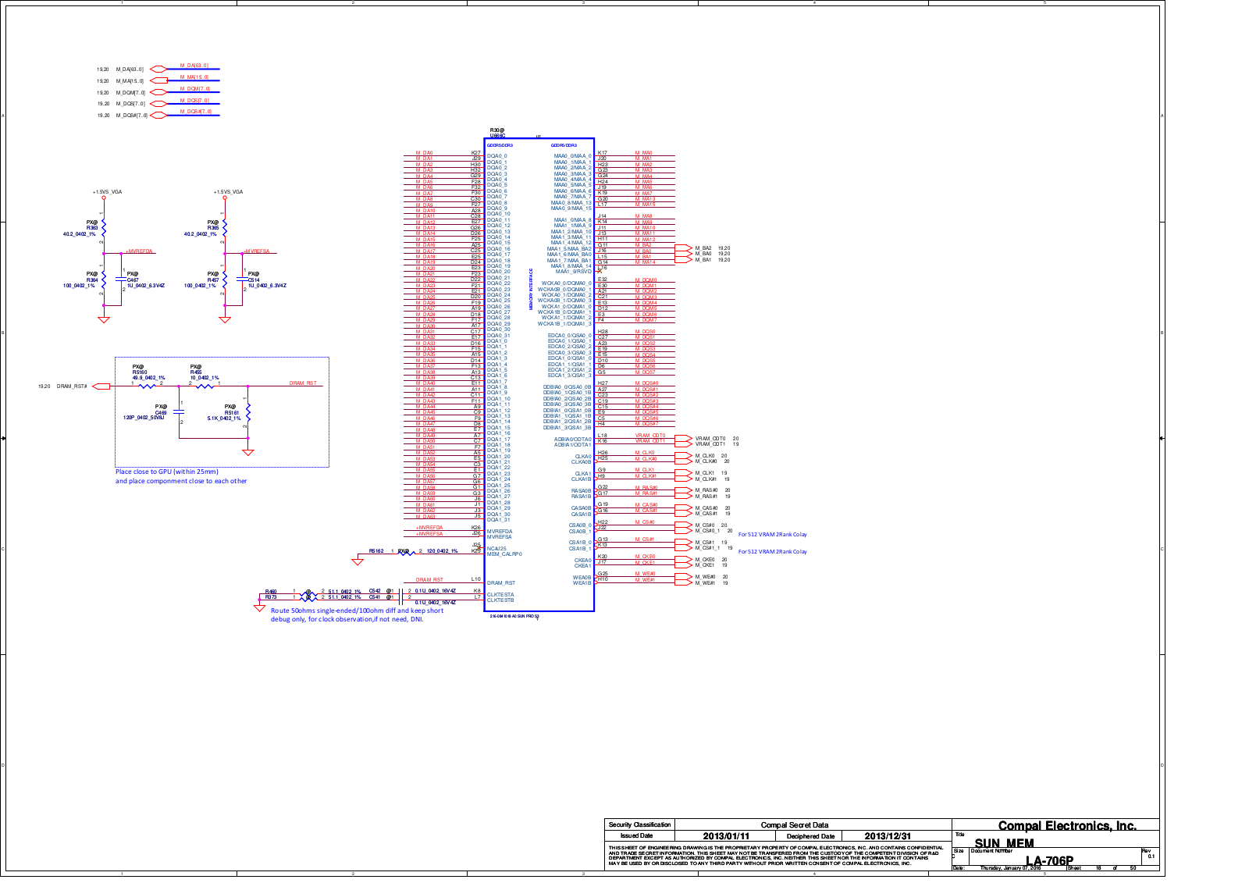Image resolution: width=1249 pixels, height=883 pixels.
Task: Click the M_DA[63..0] bus port symbol
Action: tap(158, 69)
